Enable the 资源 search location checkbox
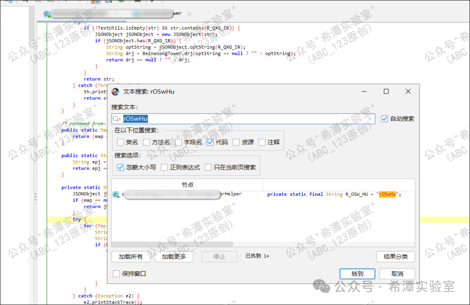 [x=236, y=142]
